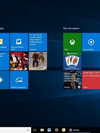Click the Play and explore heading

tap(71, 28)
